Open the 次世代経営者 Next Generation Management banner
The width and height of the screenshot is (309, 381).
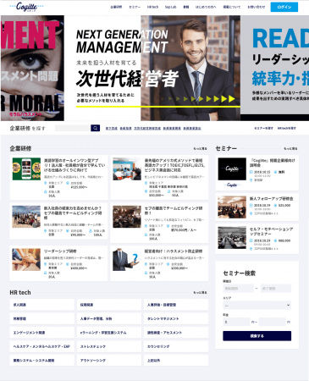152,68
